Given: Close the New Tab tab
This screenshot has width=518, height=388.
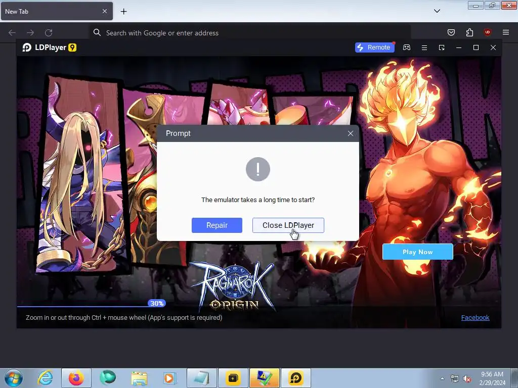Looking at the screenshot, I should point(104,11).
